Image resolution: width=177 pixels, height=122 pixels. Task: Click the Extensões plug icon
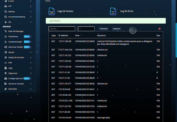point(6,89)
